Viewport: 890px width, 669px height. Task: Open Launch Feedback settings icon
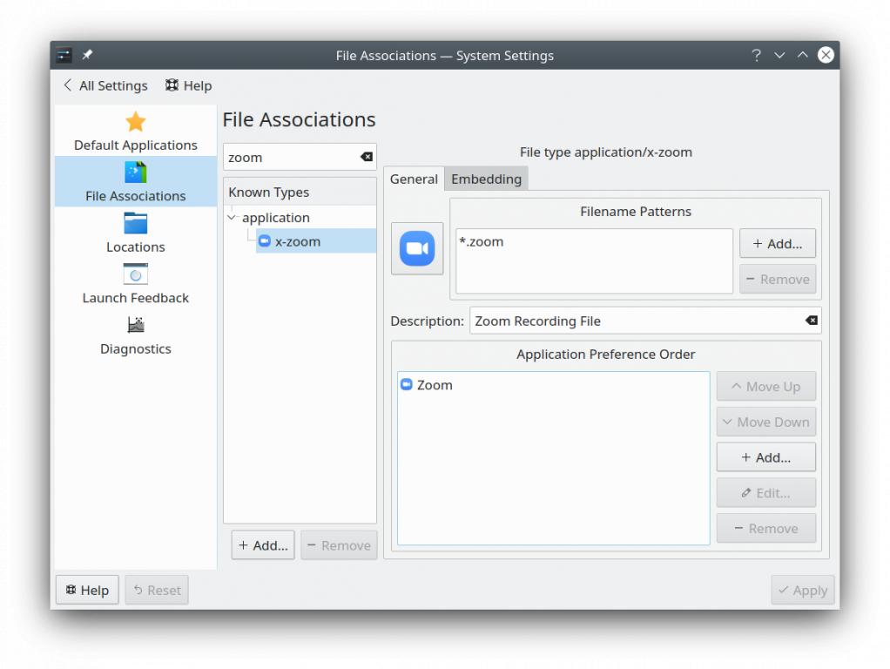point(135,274)
